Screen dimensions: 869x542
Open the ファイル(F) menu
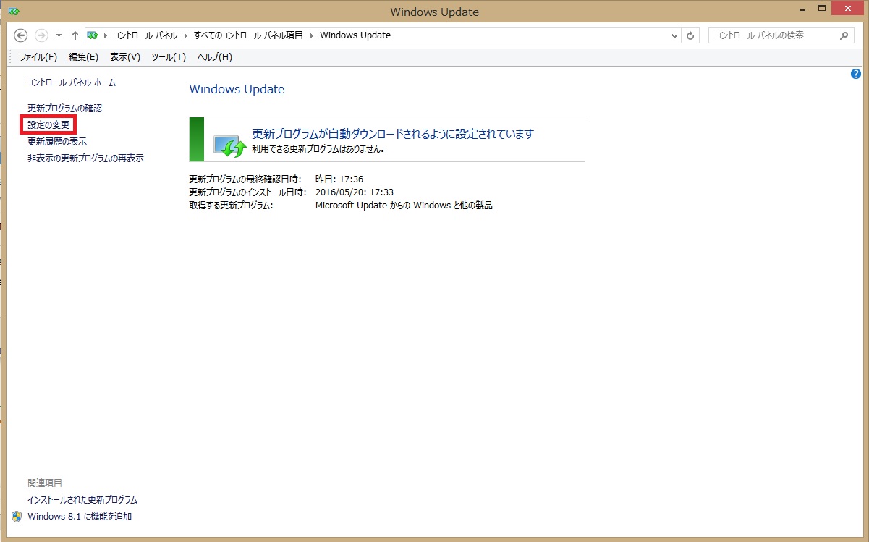click(38, 56)
